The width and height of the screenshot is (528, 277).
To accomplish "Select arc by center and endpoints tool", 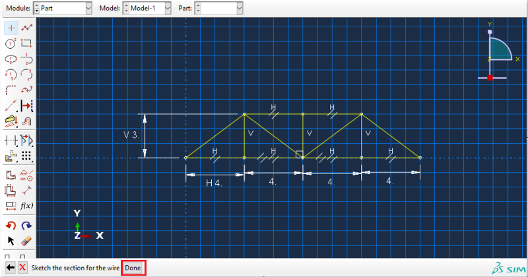I will click(x=11, y=75).
